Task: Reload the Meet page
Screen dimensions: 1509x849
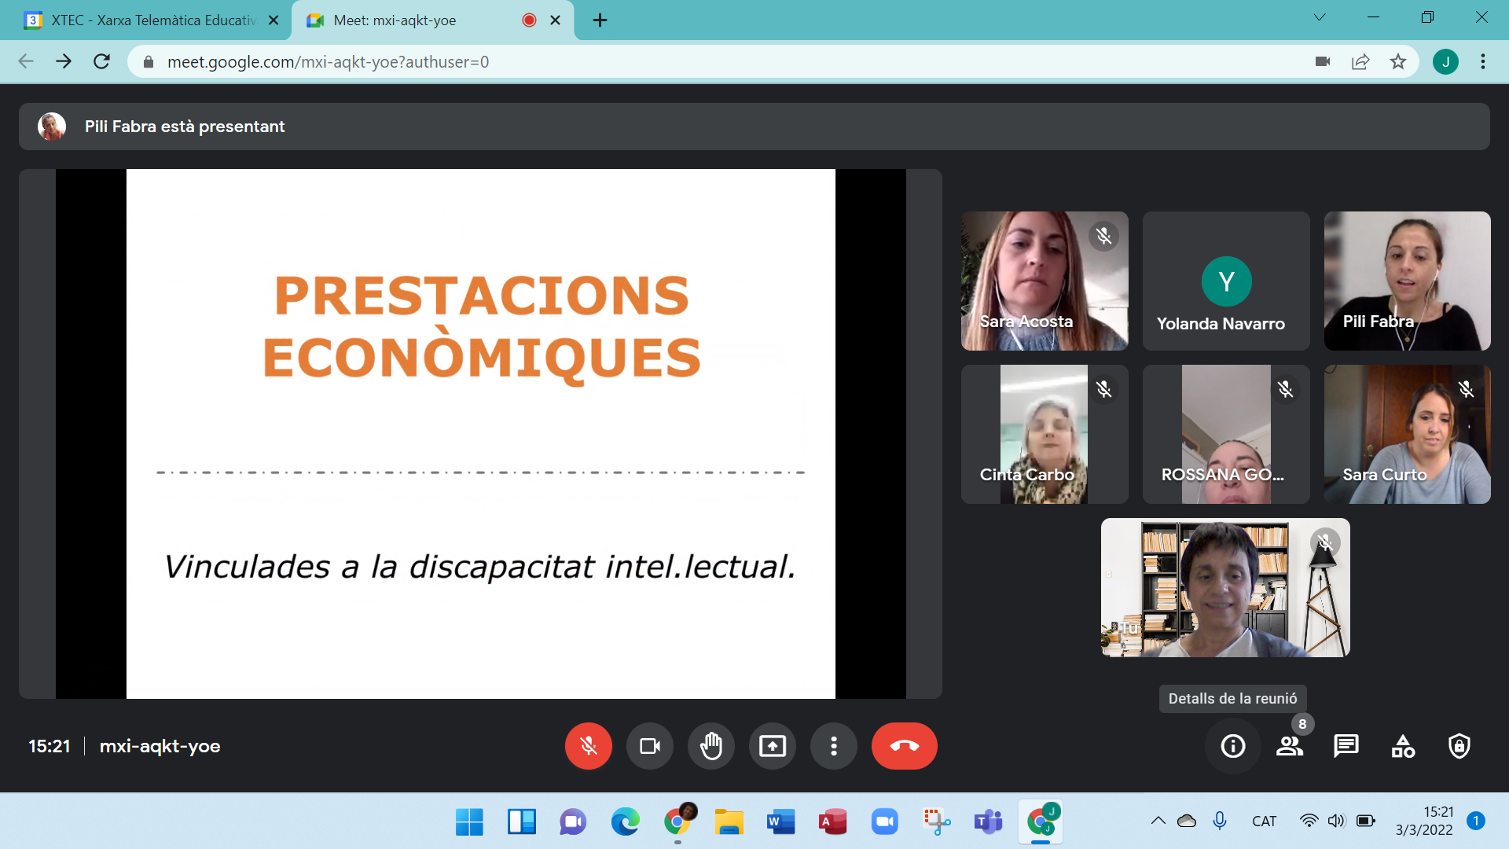Action: 101,61
